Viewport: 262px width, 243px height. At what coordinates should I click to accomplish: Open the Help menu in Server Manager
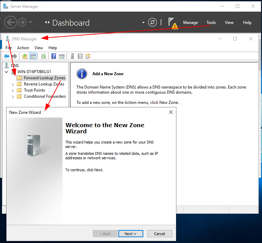click(247, 23)
